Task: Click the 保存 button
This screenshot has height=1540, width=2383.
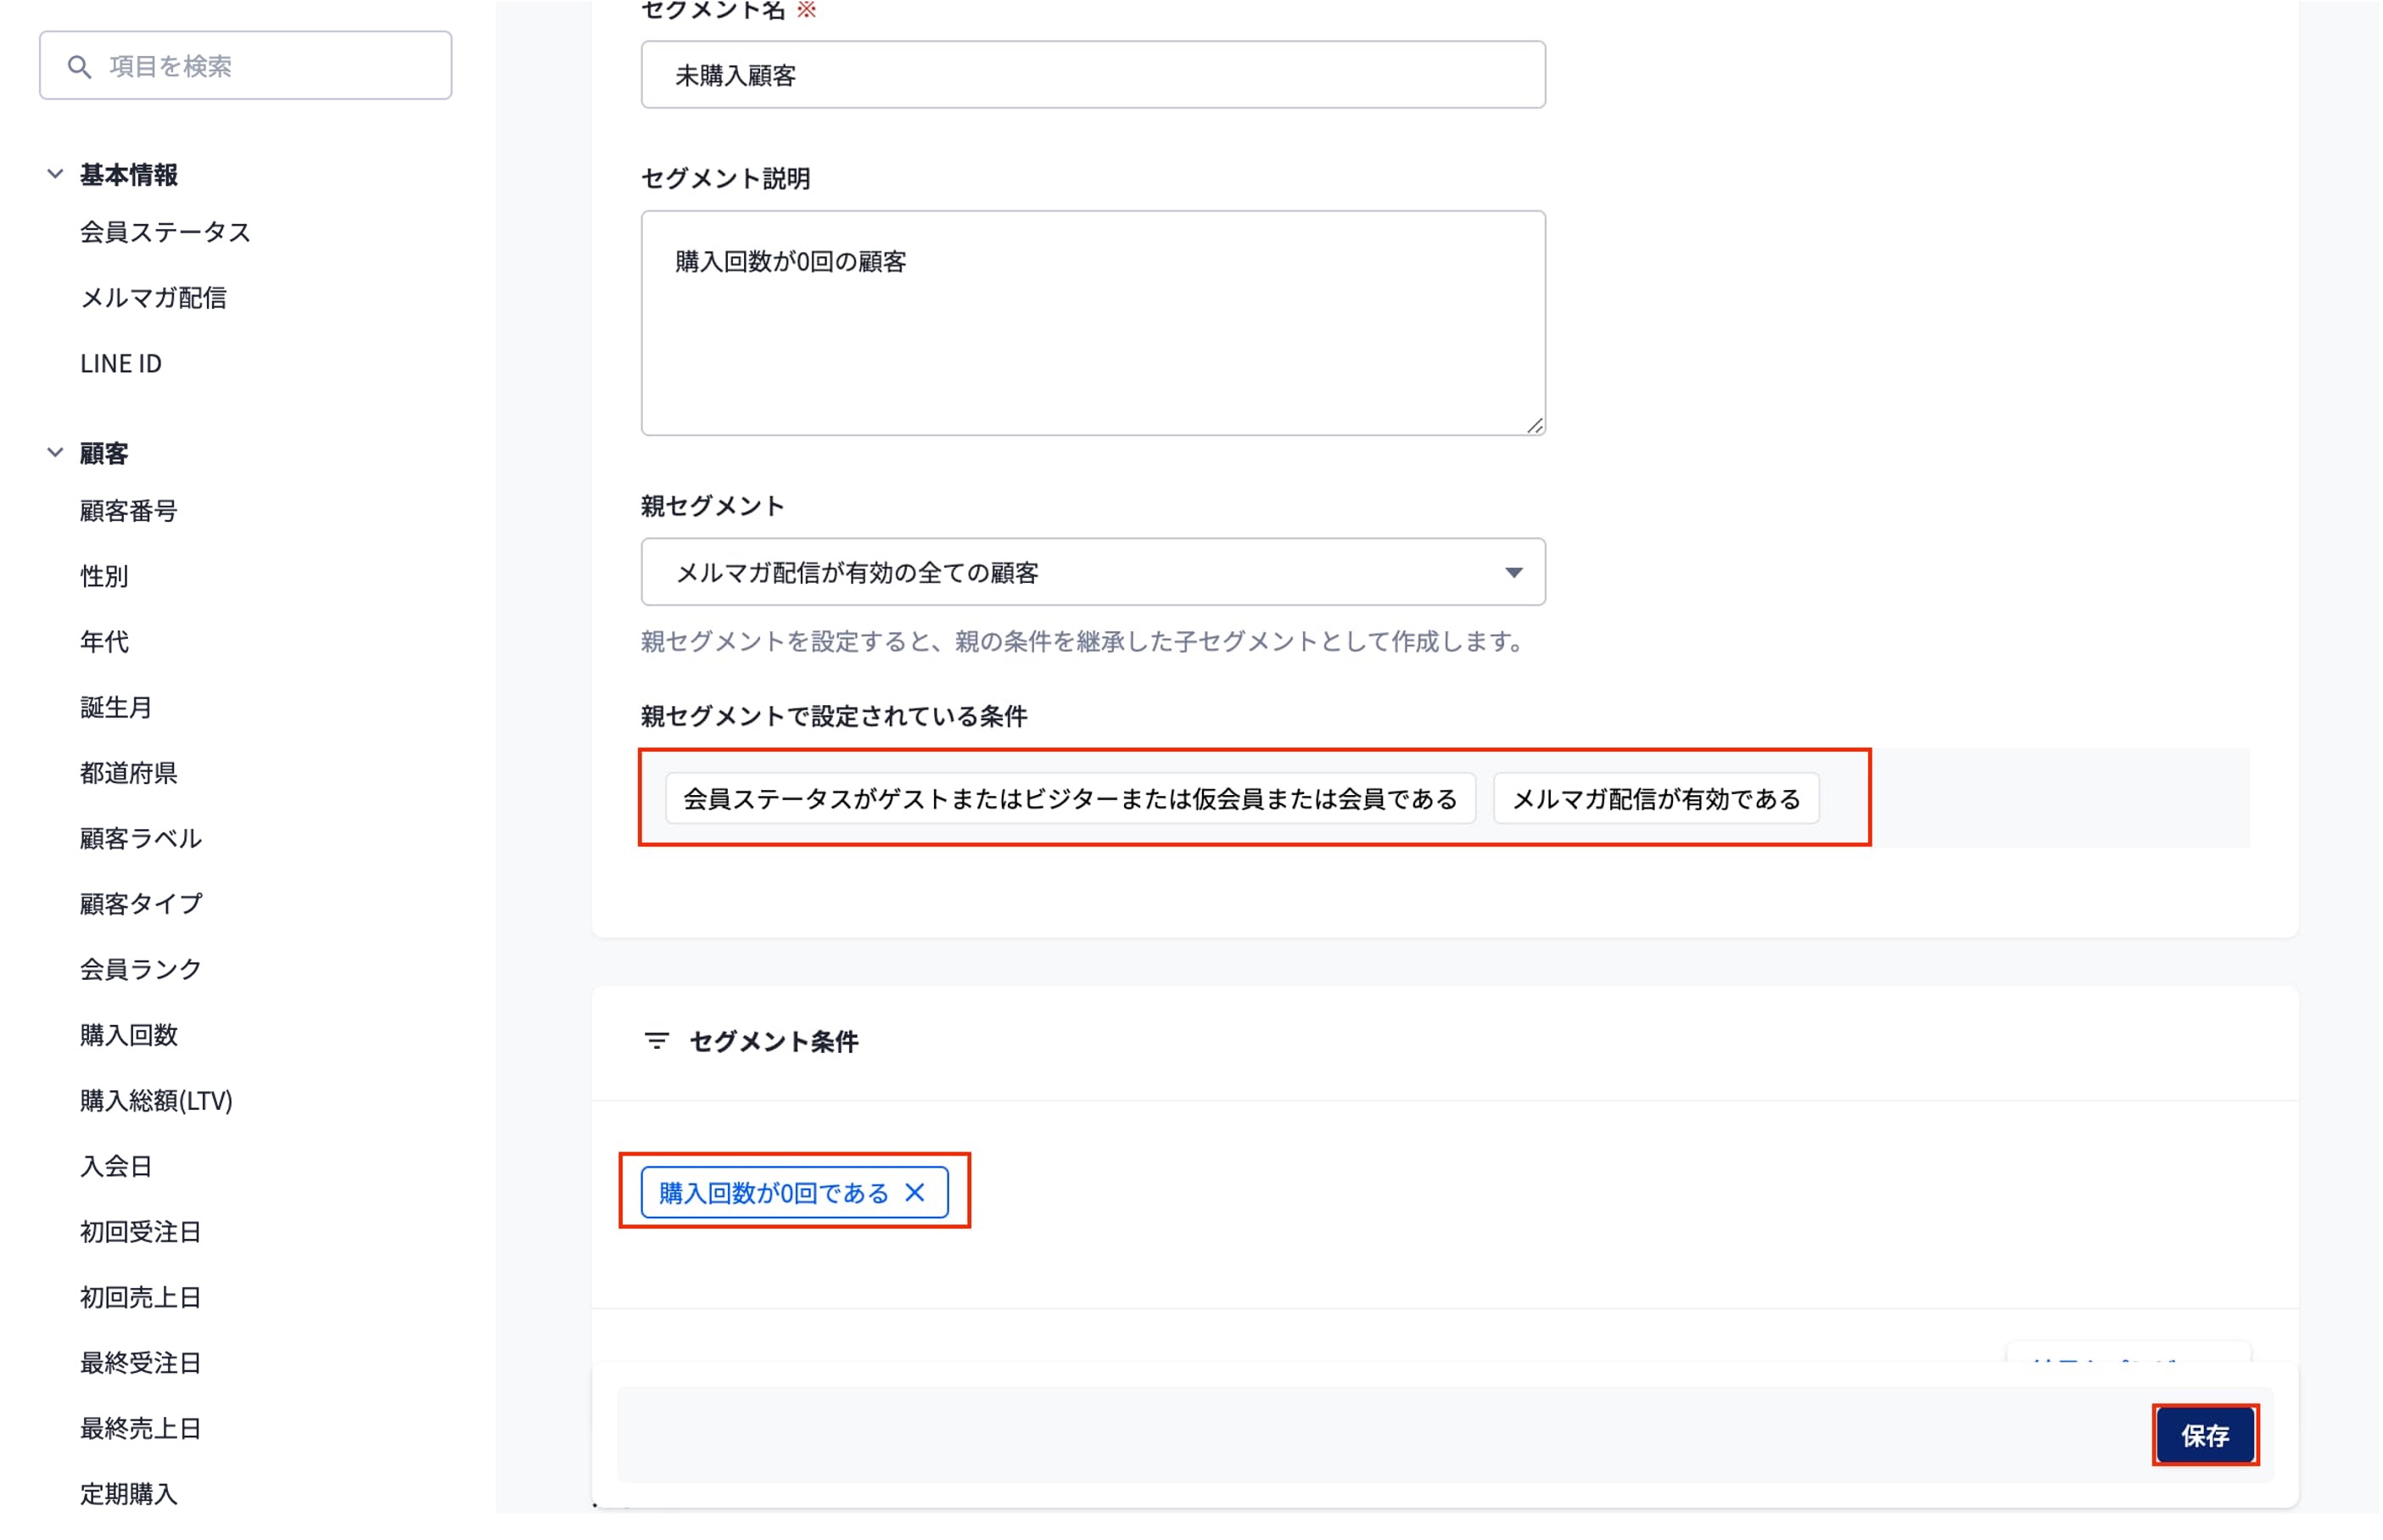Action: (2204, 1436)
